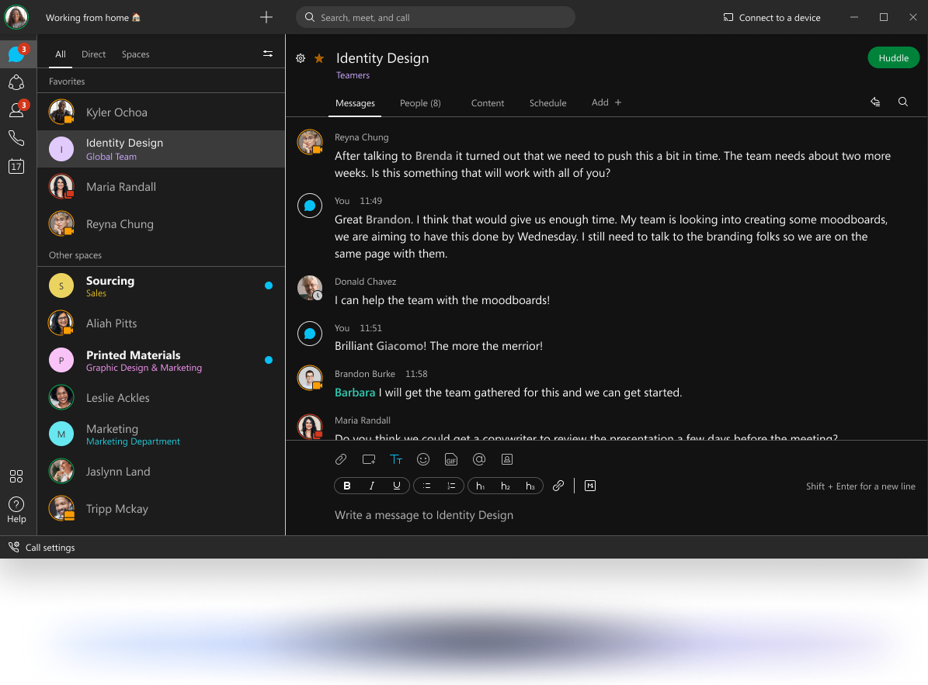Apply heading 3 style

point(530,486)
